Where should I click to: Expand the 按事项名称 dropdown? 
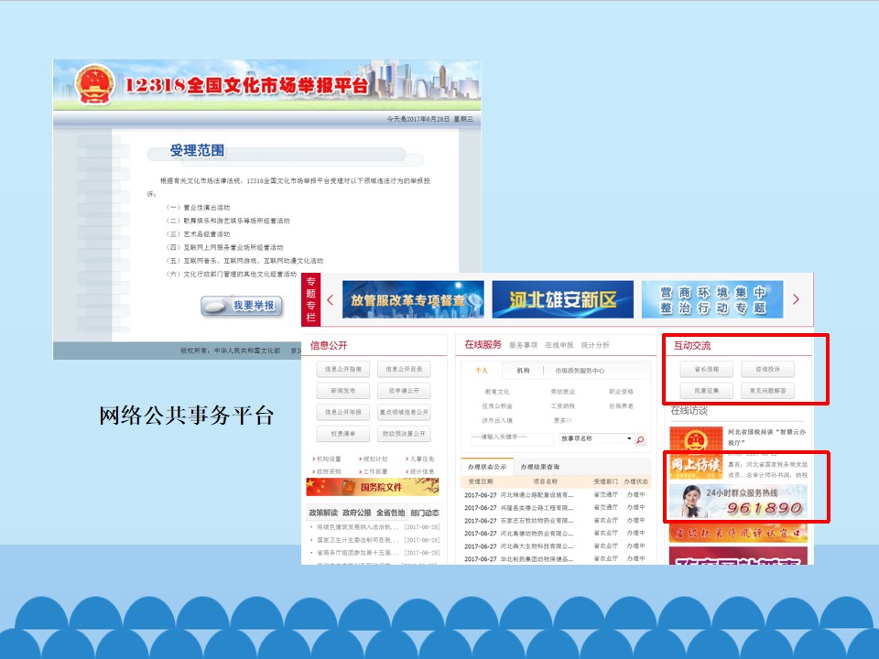(629, 438)
